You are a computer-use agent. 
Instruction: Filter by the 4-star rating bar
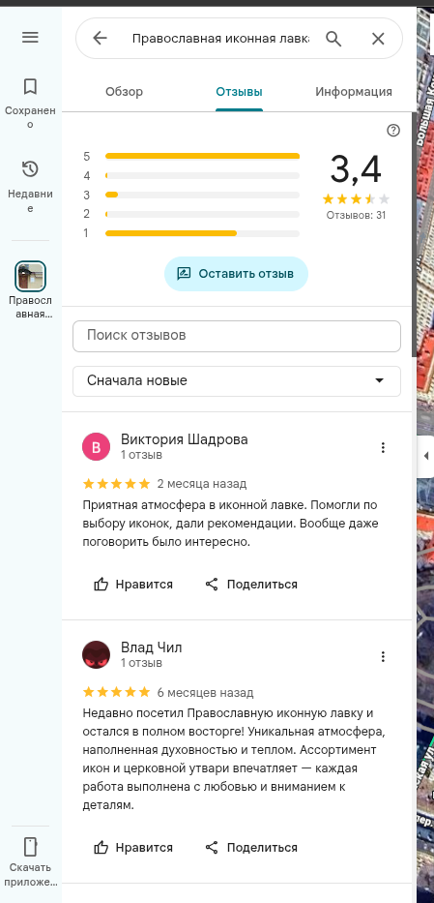coord(202,175)
